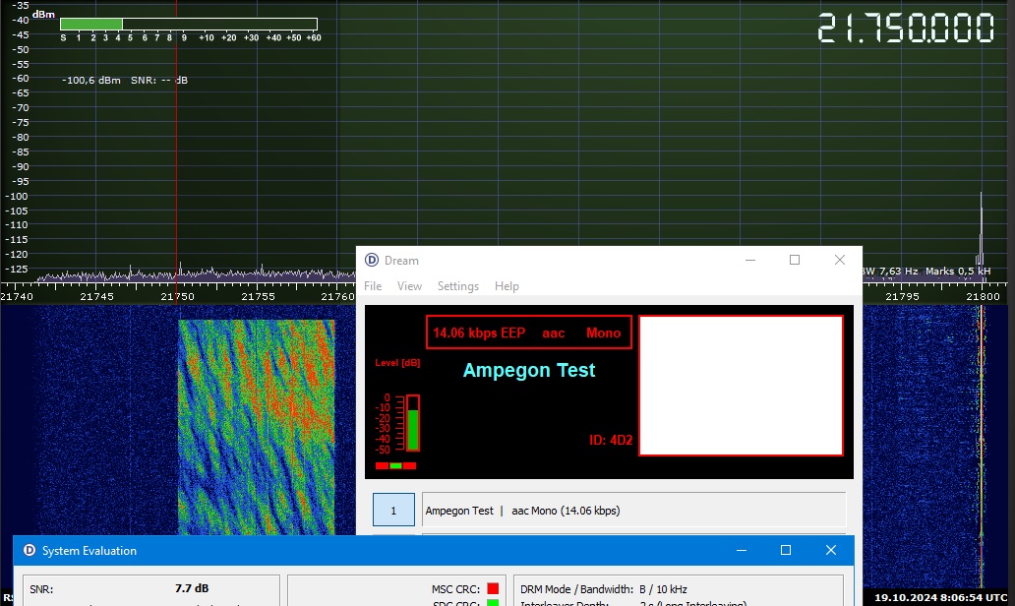Click the 'ID: 4D2' service identifier

click(611, 441)
